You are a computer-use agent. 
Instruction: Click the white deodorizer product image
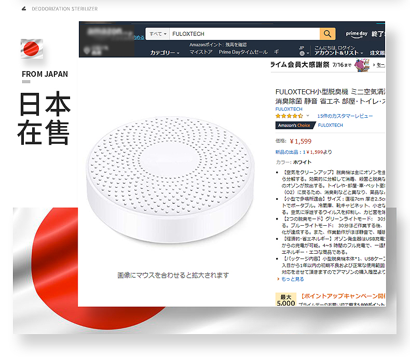point(170,180)
